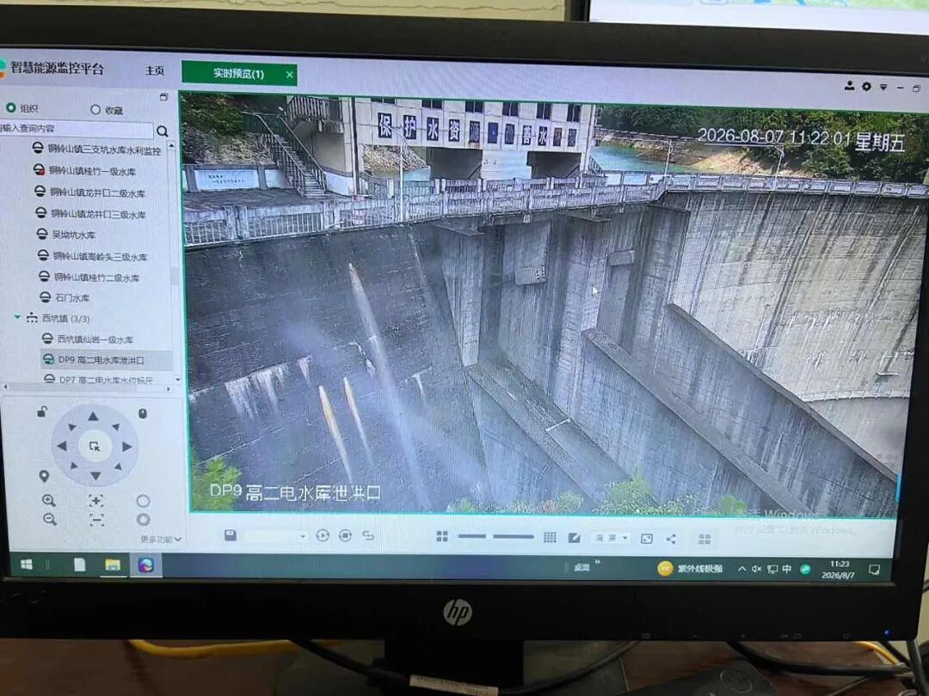The height and width of the screenshot is (696, 929).
Task: Select the many-window dense grid layout icon
Action: pyautogui.click(x=550, y=537)
